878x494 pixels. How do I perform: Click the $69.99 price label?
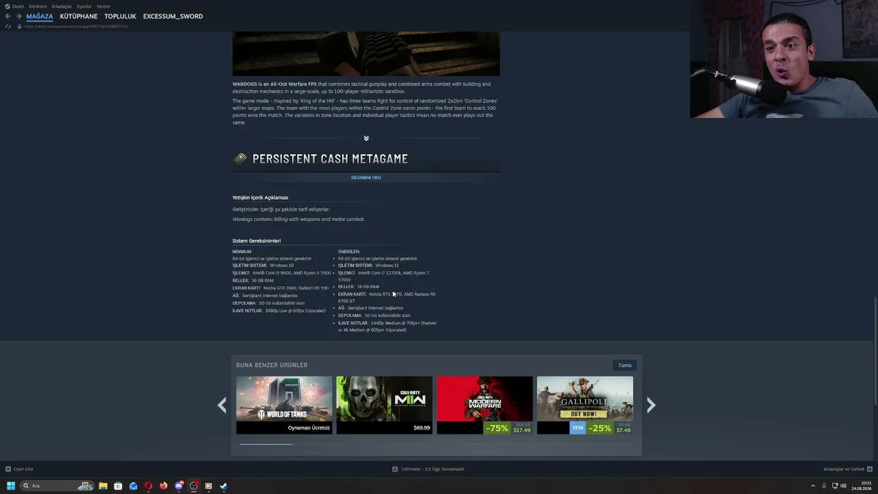point(422,428)
